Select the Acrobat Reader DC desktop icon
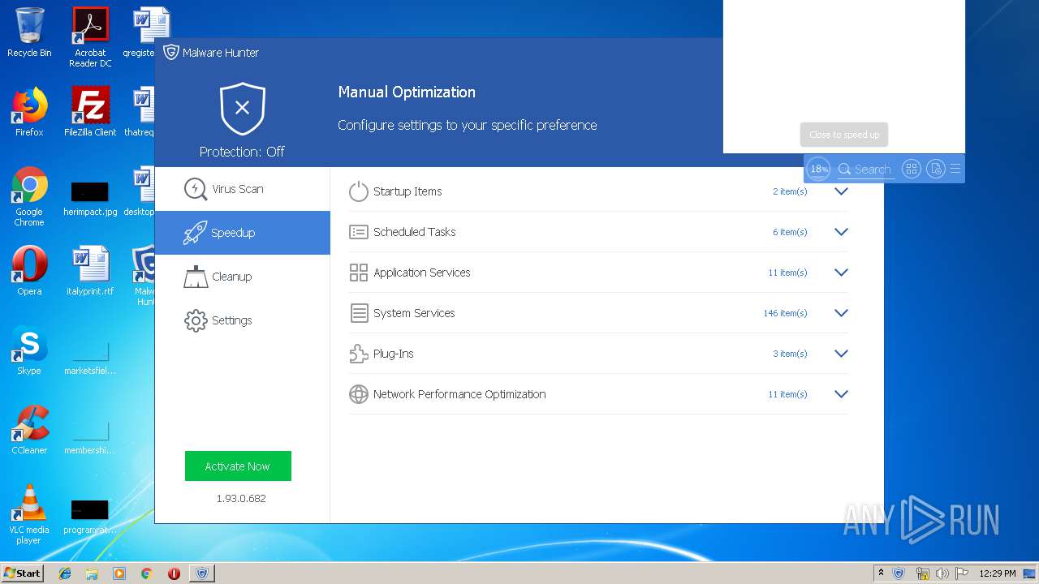This screenshot has height=584, width=1039. pos(90,37)
